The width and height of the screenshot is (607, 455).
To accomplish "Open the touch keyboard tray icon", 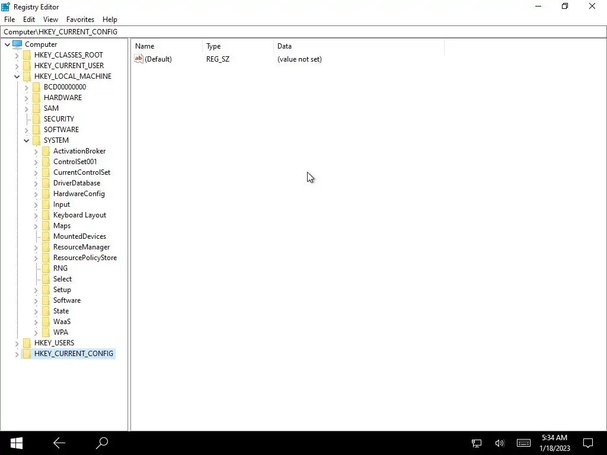I will tap(523, 443).
